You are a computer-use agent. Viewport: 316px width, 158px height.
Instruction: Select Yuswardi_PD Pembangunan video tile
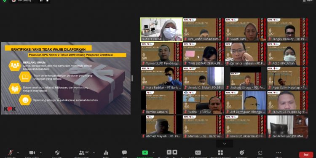click(x=161, y=54)
